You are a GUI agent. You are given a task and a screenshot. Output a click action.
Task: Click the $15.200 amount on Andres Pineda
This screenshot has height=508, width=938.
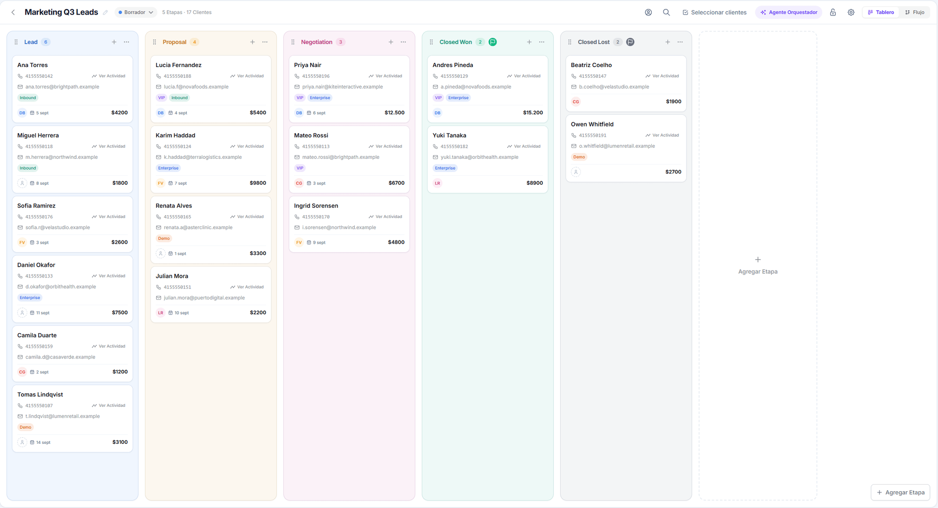click(533, 113)
